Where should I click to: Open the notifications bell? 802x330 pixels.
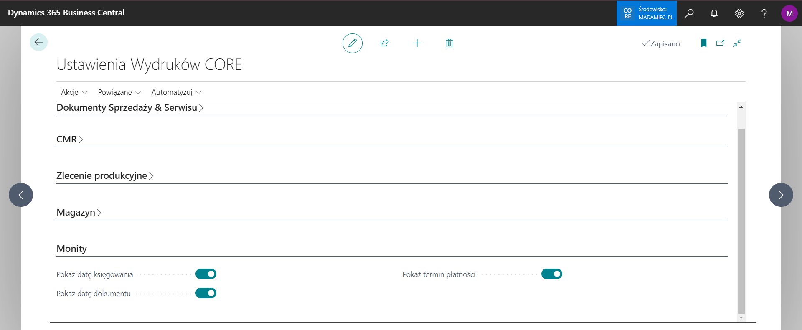tap(714, 13)
